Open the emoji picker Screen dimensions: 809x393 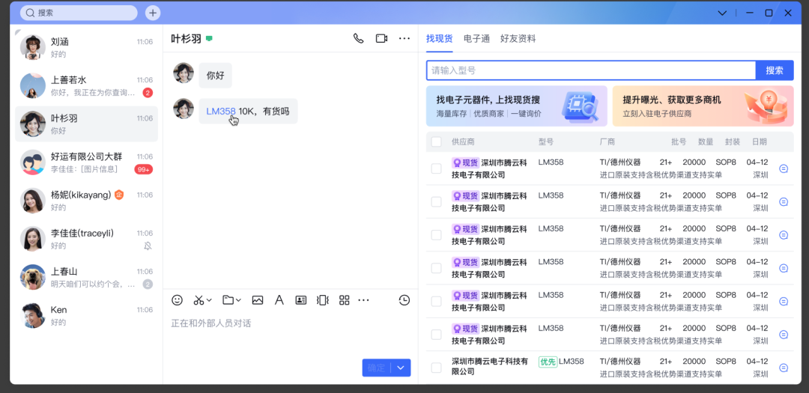(x=177, y=300)
